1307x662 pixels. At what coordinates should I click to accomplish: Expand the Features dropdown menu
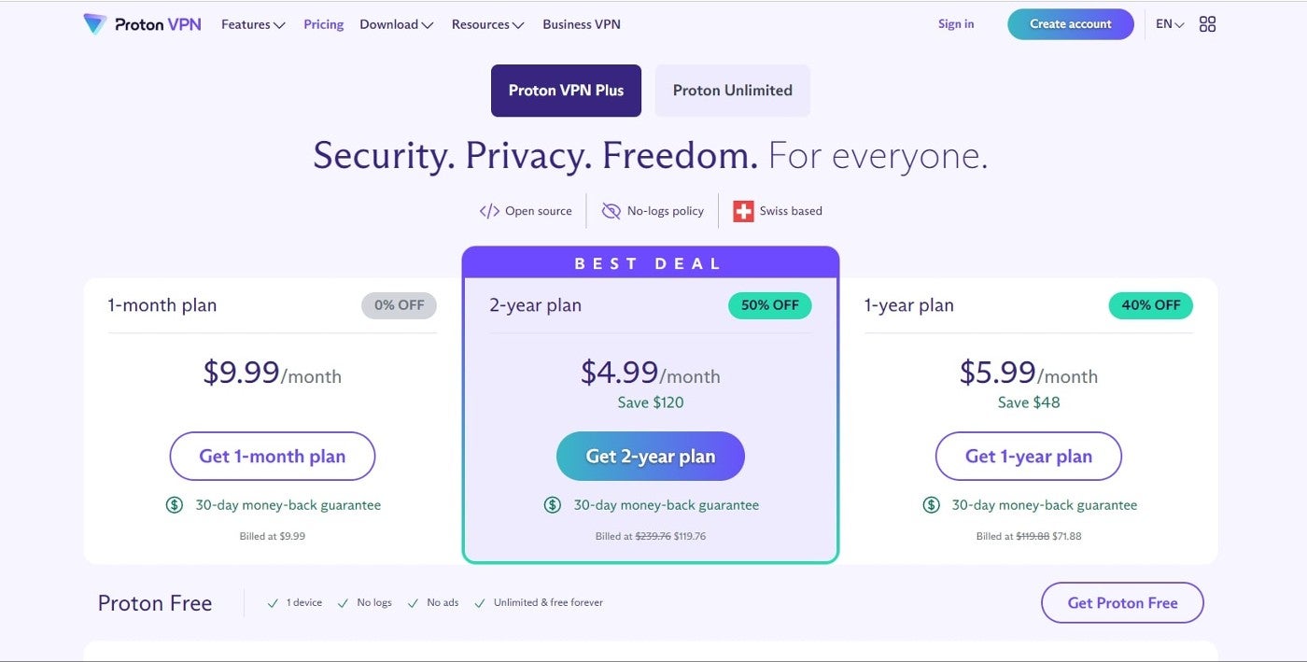(x=253, y=24)
